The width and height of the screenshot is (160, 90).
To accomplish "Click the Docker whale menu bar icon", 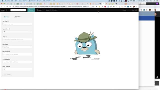I will coord(119,1).
